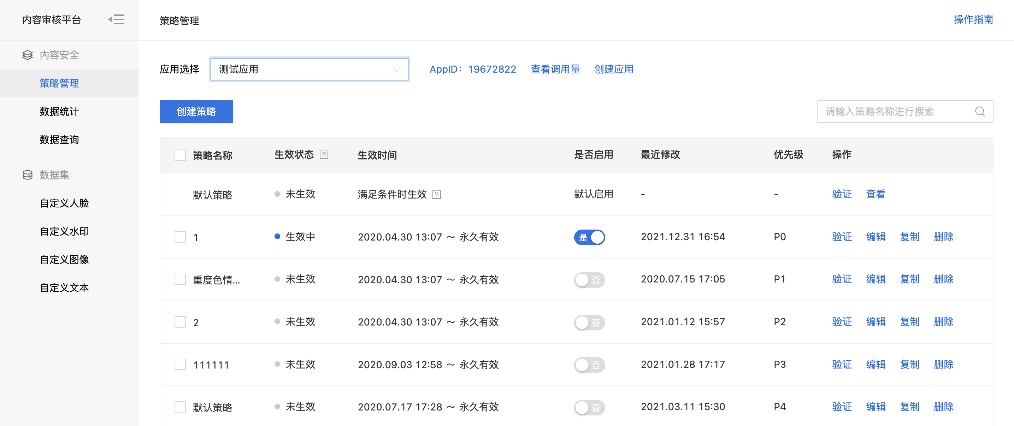Screen dimensions: 1014x426
Task: Click the search magnifier icon
Action: coord(980,111)
